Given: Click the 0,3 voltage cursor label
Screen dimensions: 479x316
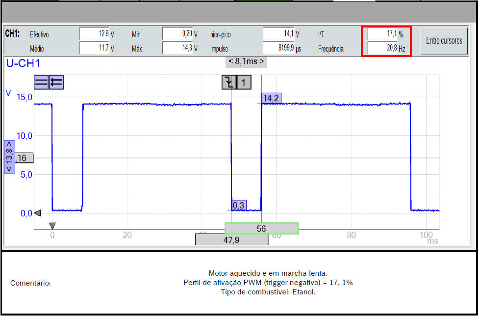Looking at the screenshot, I should [239, 206].
